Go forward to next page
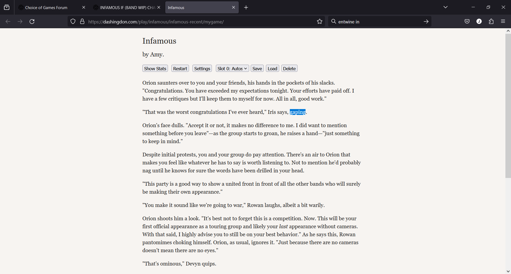The image size is (511, 274). pos(20,22)
